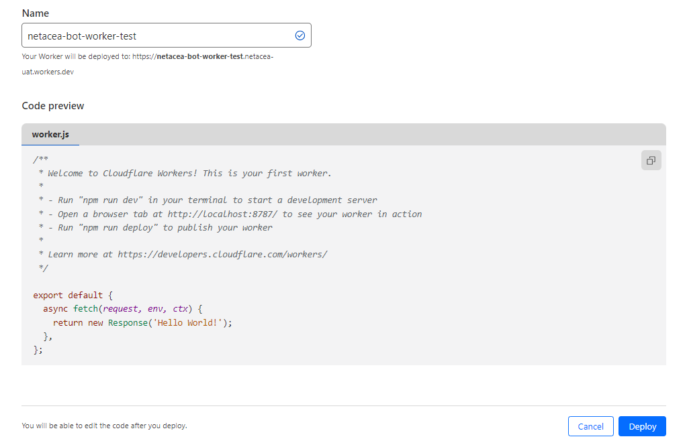Click the blue validation checkmark icon

(300, 36)
